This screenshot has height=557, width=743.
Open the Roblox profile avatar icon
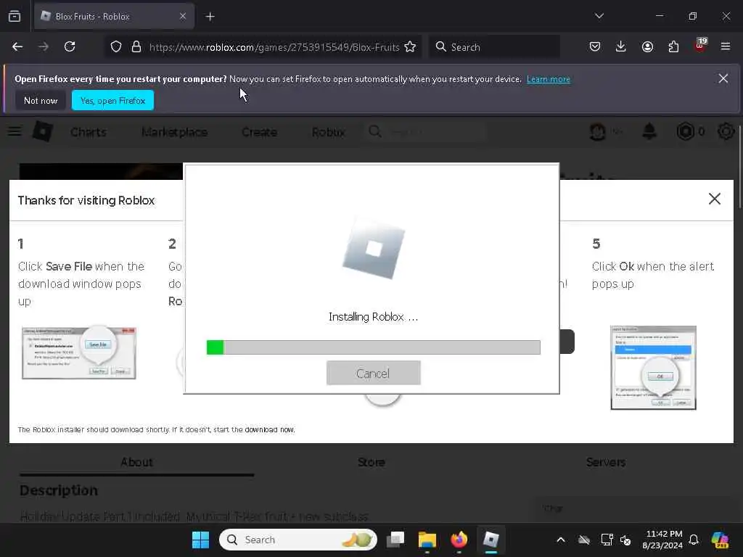pos(598,132)
